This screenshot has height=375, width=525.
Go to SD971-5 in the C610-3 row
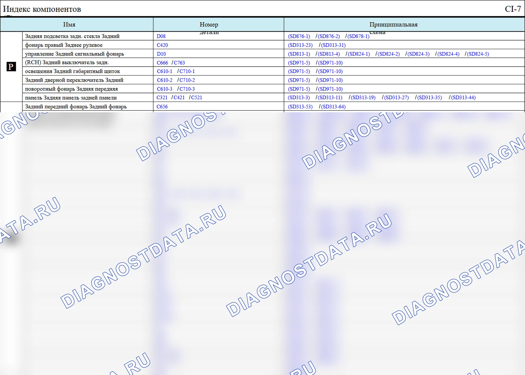299,89
